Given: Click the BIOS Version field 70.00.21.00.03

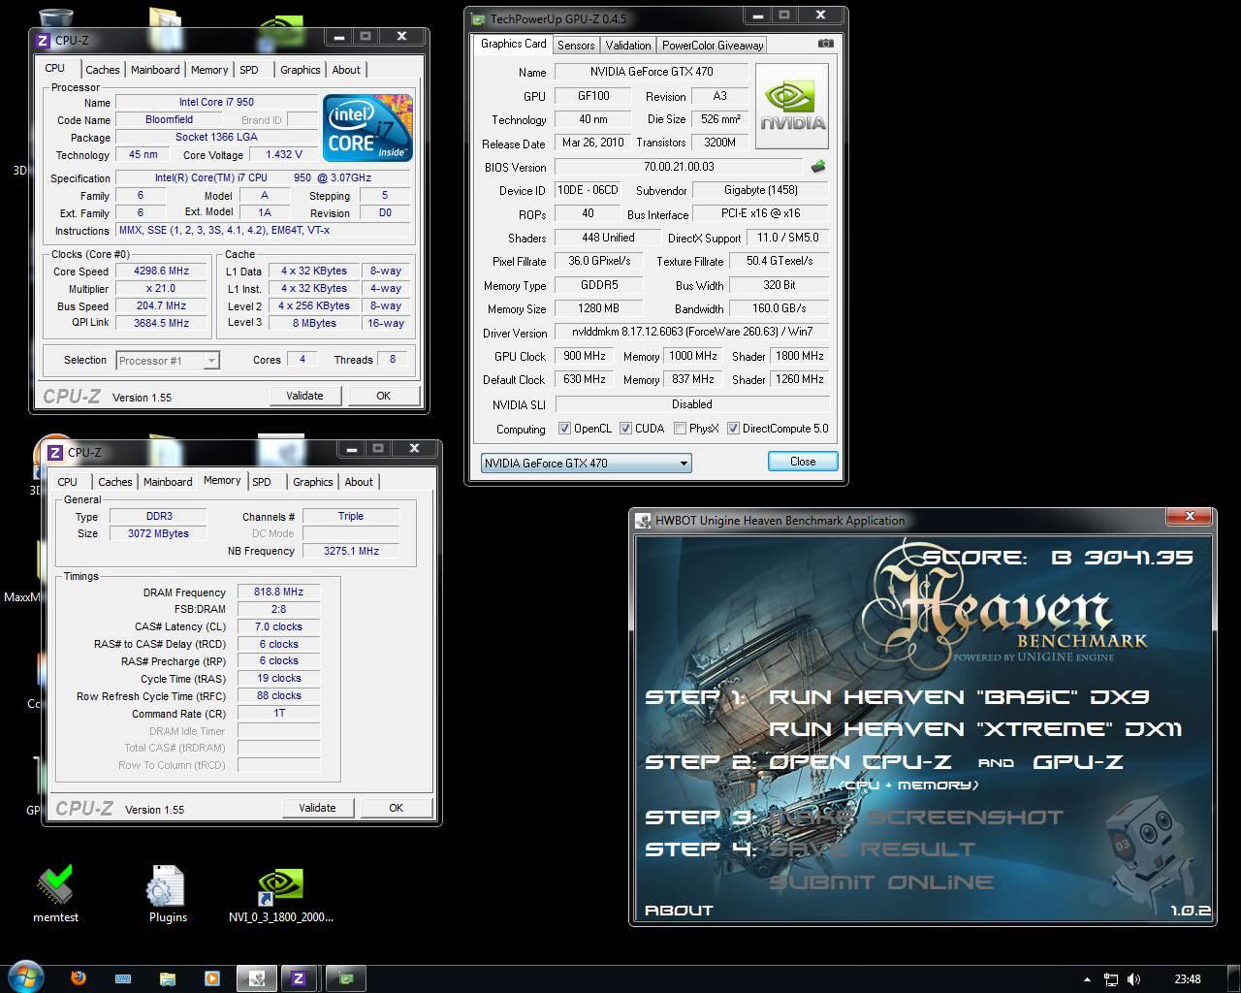Looking at the screenshot, I should tap(679, 167).
